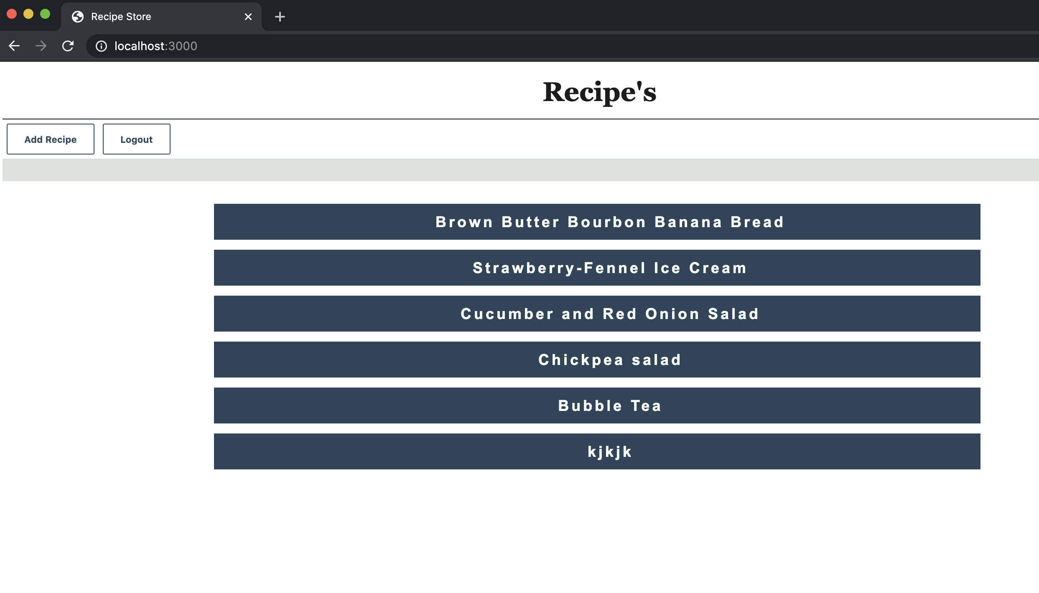Click the Add Recipe button

coord(50,139)
